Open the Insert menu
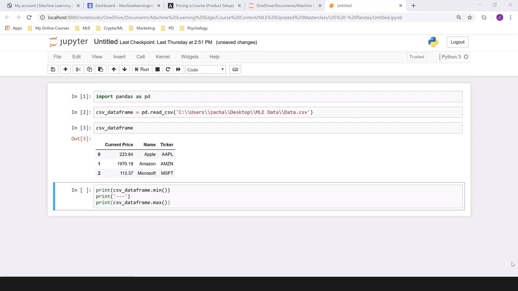The image size is (518, 291). (x=119, y=56)
